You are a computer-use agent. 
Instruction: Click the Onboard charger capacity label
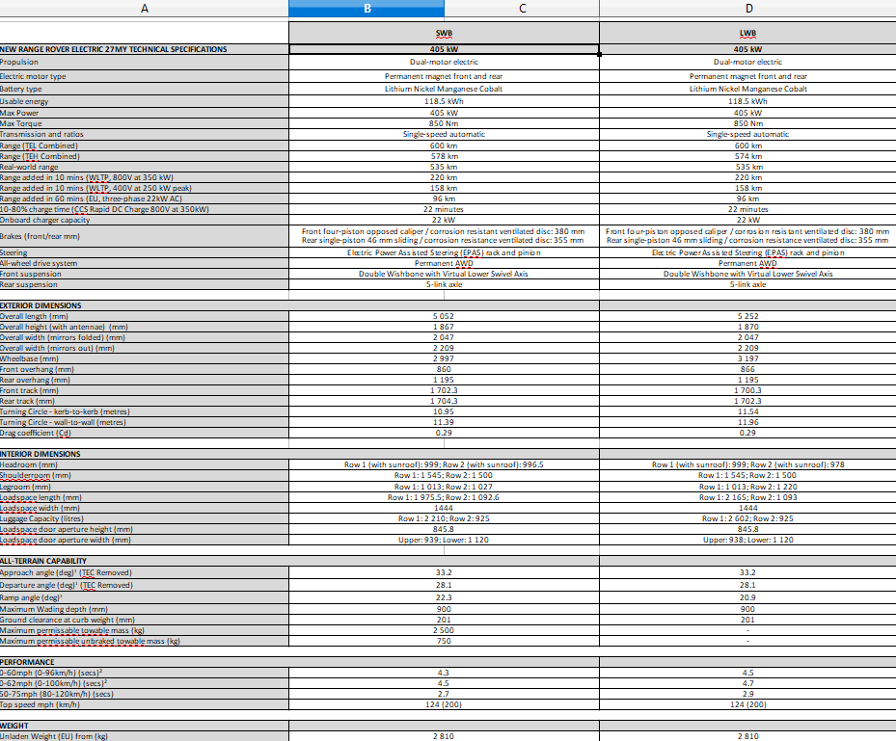click(144, 220)
